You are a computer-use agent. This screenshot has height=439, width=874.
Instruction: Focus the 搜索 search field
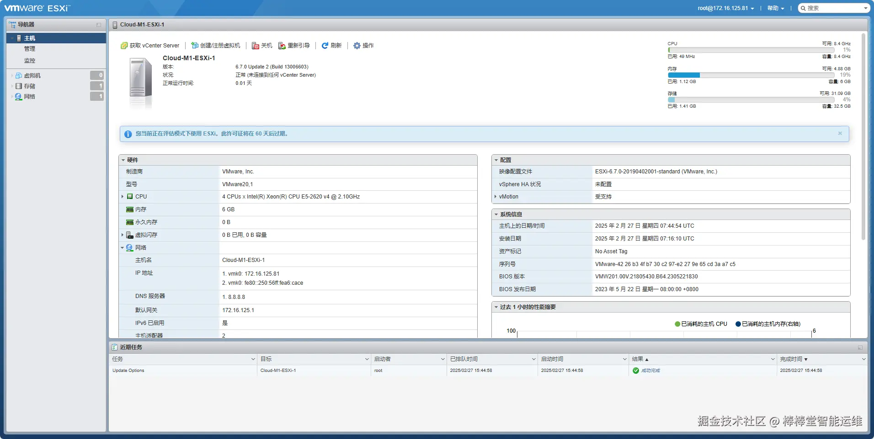834,8
